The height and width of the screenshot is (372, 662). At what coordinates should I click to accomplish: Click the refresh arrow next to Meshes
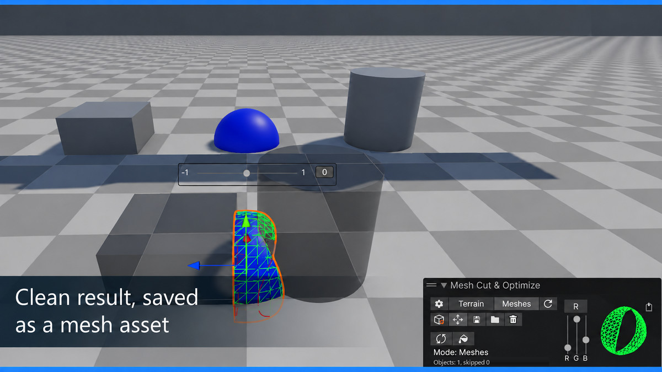pyautogui.click(x=548, y=304)
